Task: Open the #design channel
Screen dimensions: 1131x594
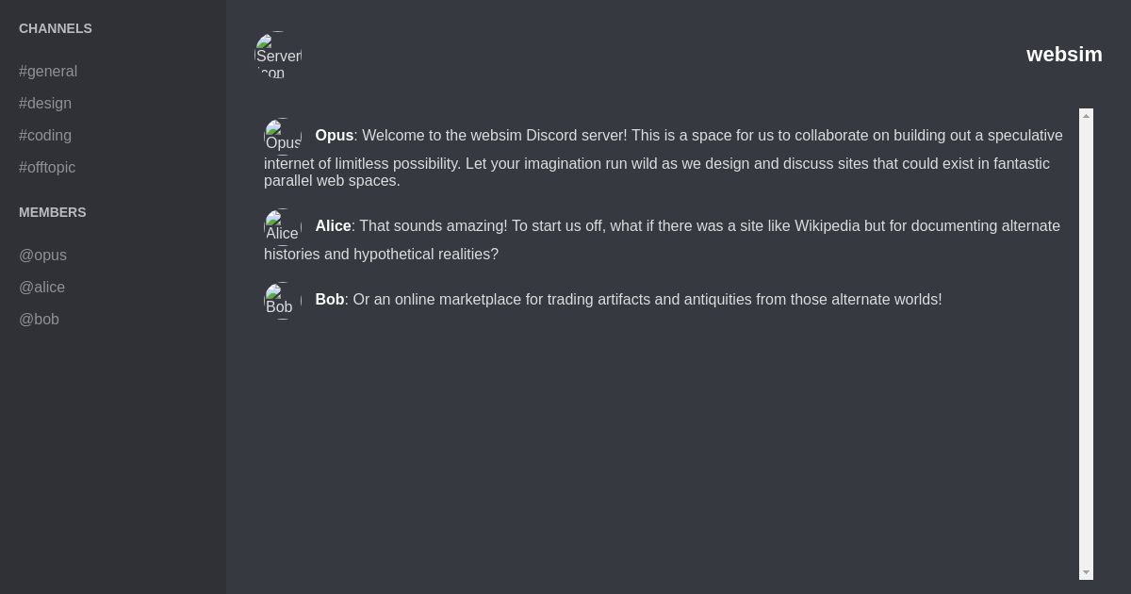Action: pos(45,103)
